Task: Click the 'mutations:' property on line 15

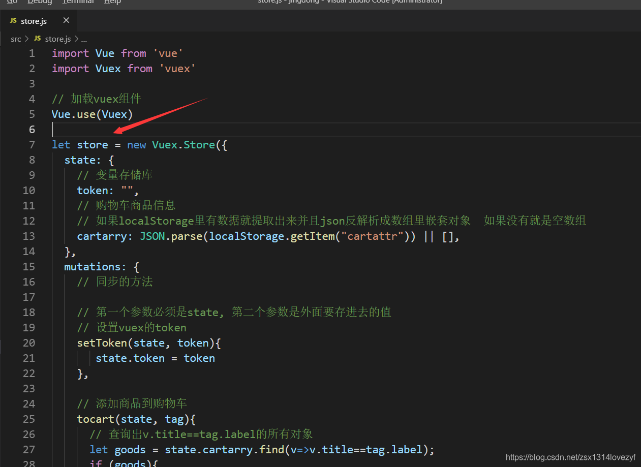Action: point(95,267)
